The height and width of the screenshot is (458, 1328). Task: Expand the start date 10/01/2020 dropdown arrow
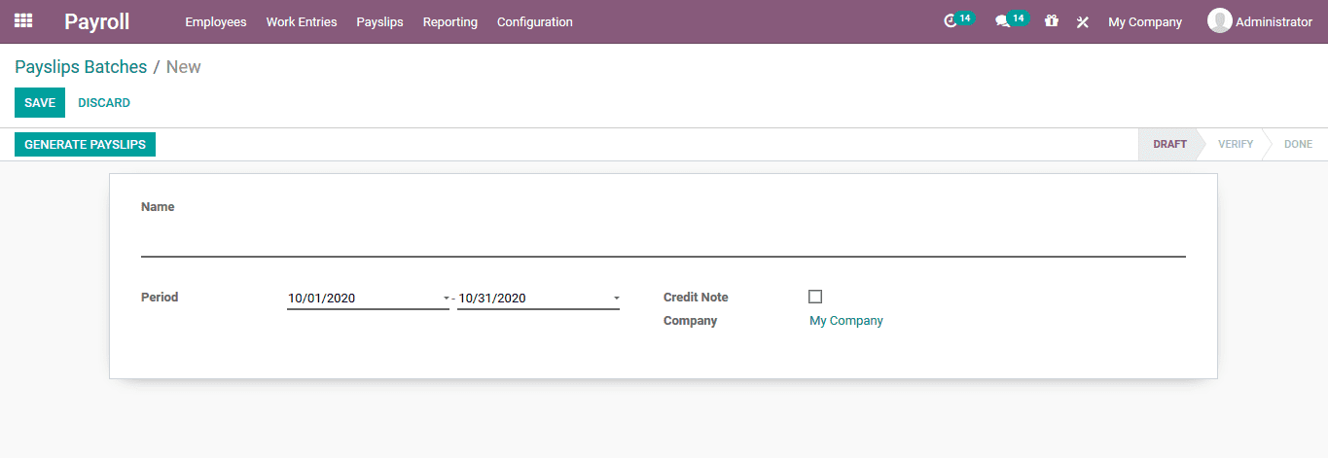click(446, 299)
